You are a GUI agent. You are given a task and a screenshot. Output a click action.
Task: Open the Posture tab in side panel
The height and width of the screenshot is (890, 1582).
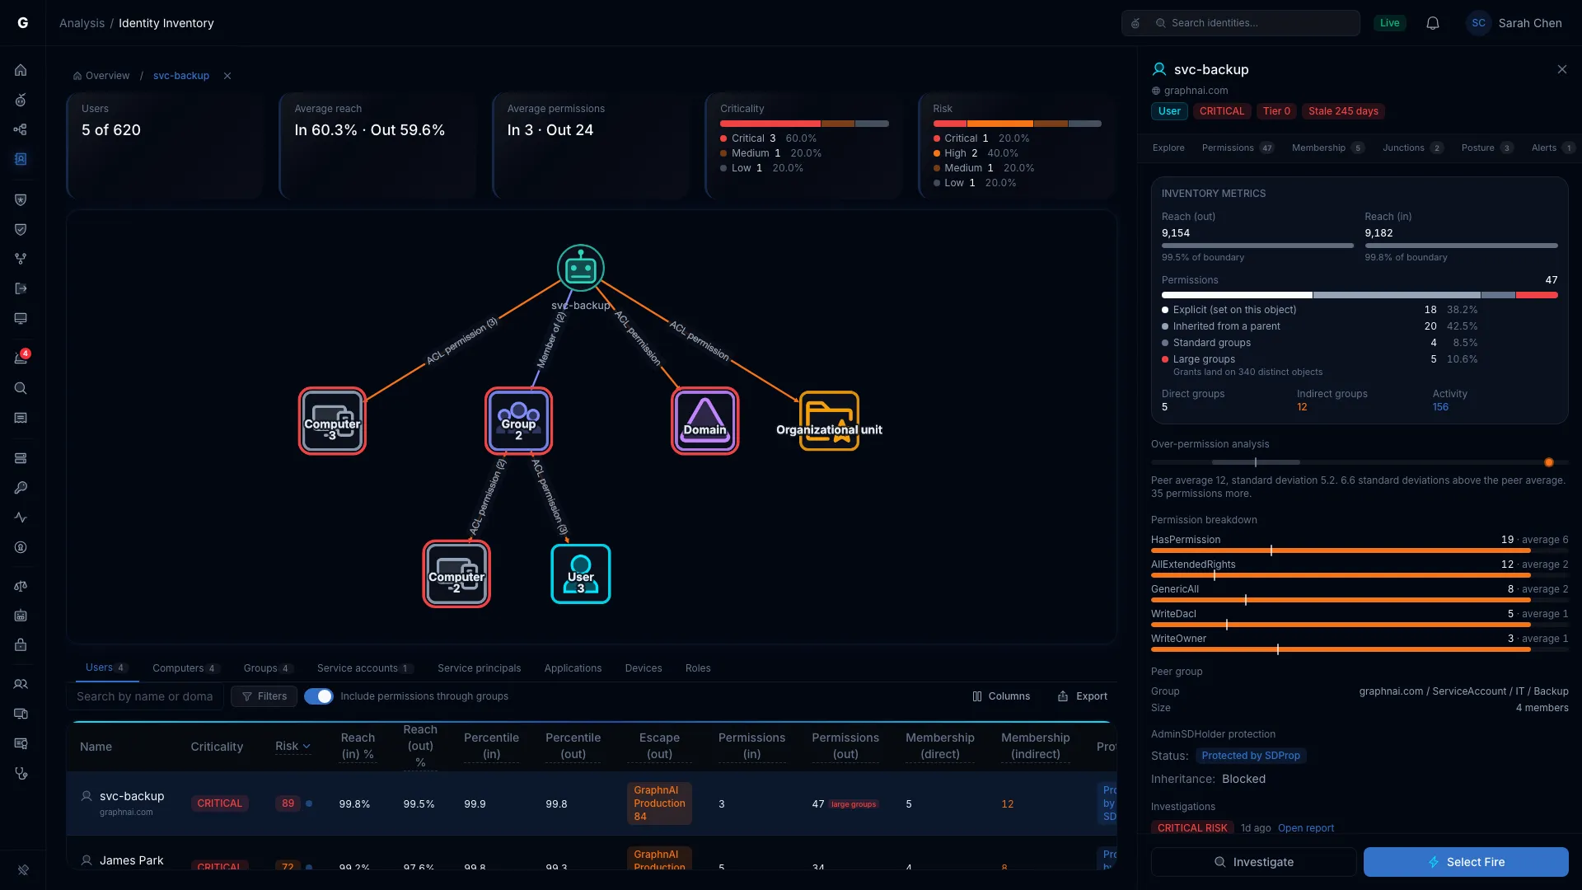1487,148
